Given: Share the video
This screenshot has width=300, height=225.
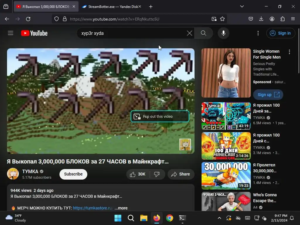Looking at the screenshot, I should pyautogui.click(x=181, y=174).
